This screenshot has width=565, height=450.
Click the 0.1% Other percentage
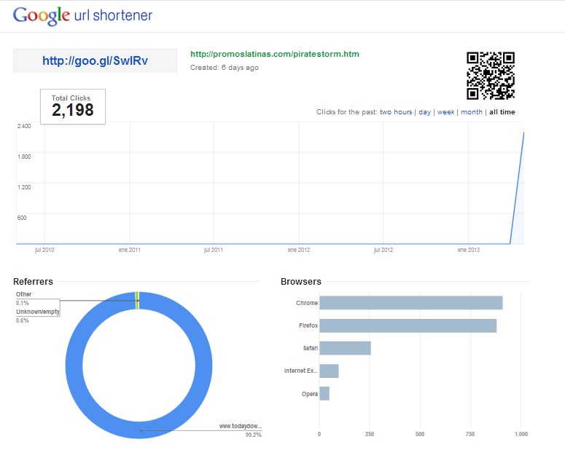(23, 303)
